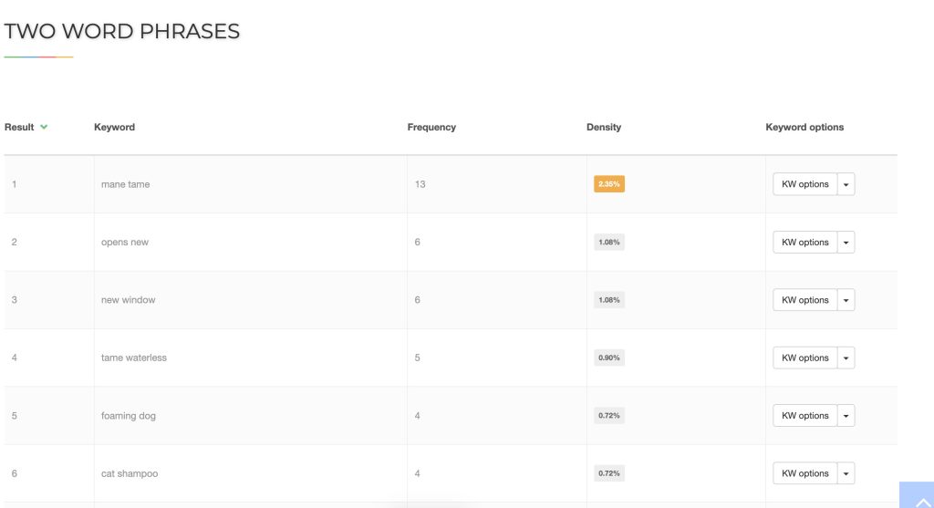Select the mane tame keyword cell
Viewport: 934px width, 508px height.
pyautogui.click(x=126, y=184)
